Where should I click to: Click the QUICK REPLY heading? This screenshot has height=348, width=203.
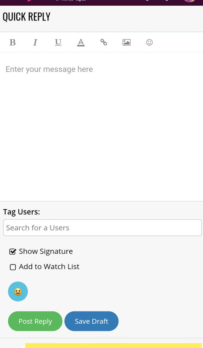point(27,17)
